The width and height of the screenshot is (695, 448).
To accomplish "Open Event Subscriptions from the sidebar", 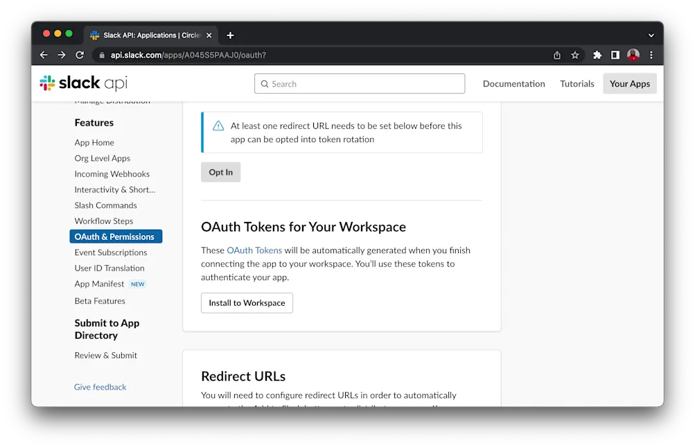I will [x=109, y=252].
